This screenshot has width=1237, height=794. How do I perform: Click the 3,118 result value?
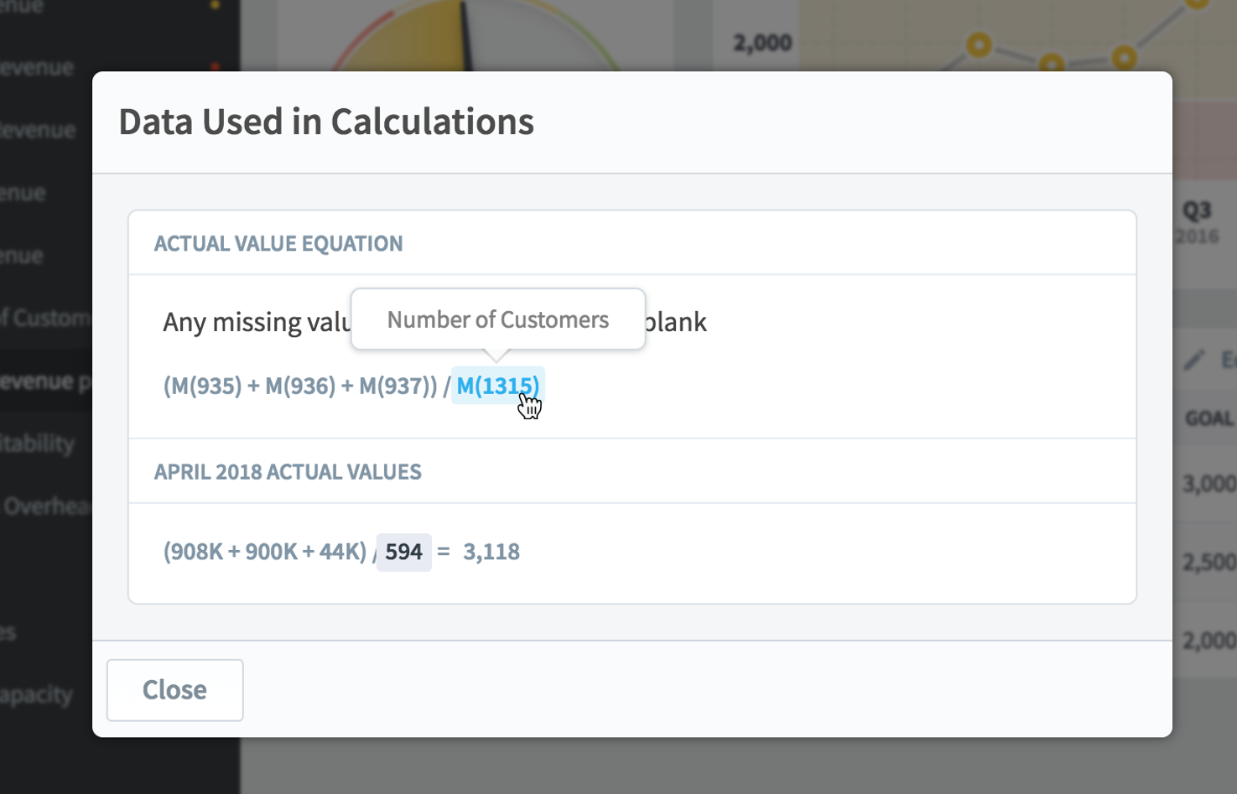tap(491, 552)
